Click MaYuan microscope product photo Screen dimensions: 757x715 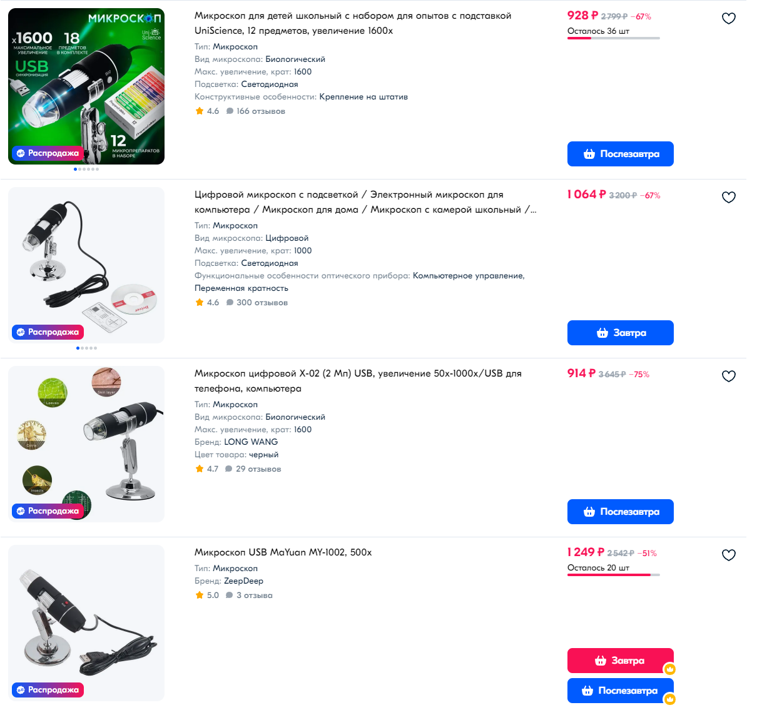coord(86,623)
